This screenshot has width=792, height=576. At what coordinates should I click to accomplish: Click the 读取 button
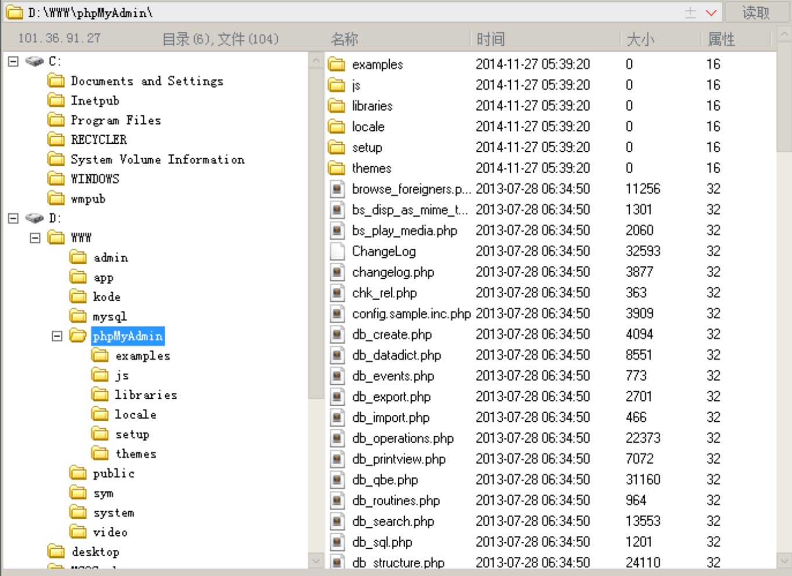(756, 12)
